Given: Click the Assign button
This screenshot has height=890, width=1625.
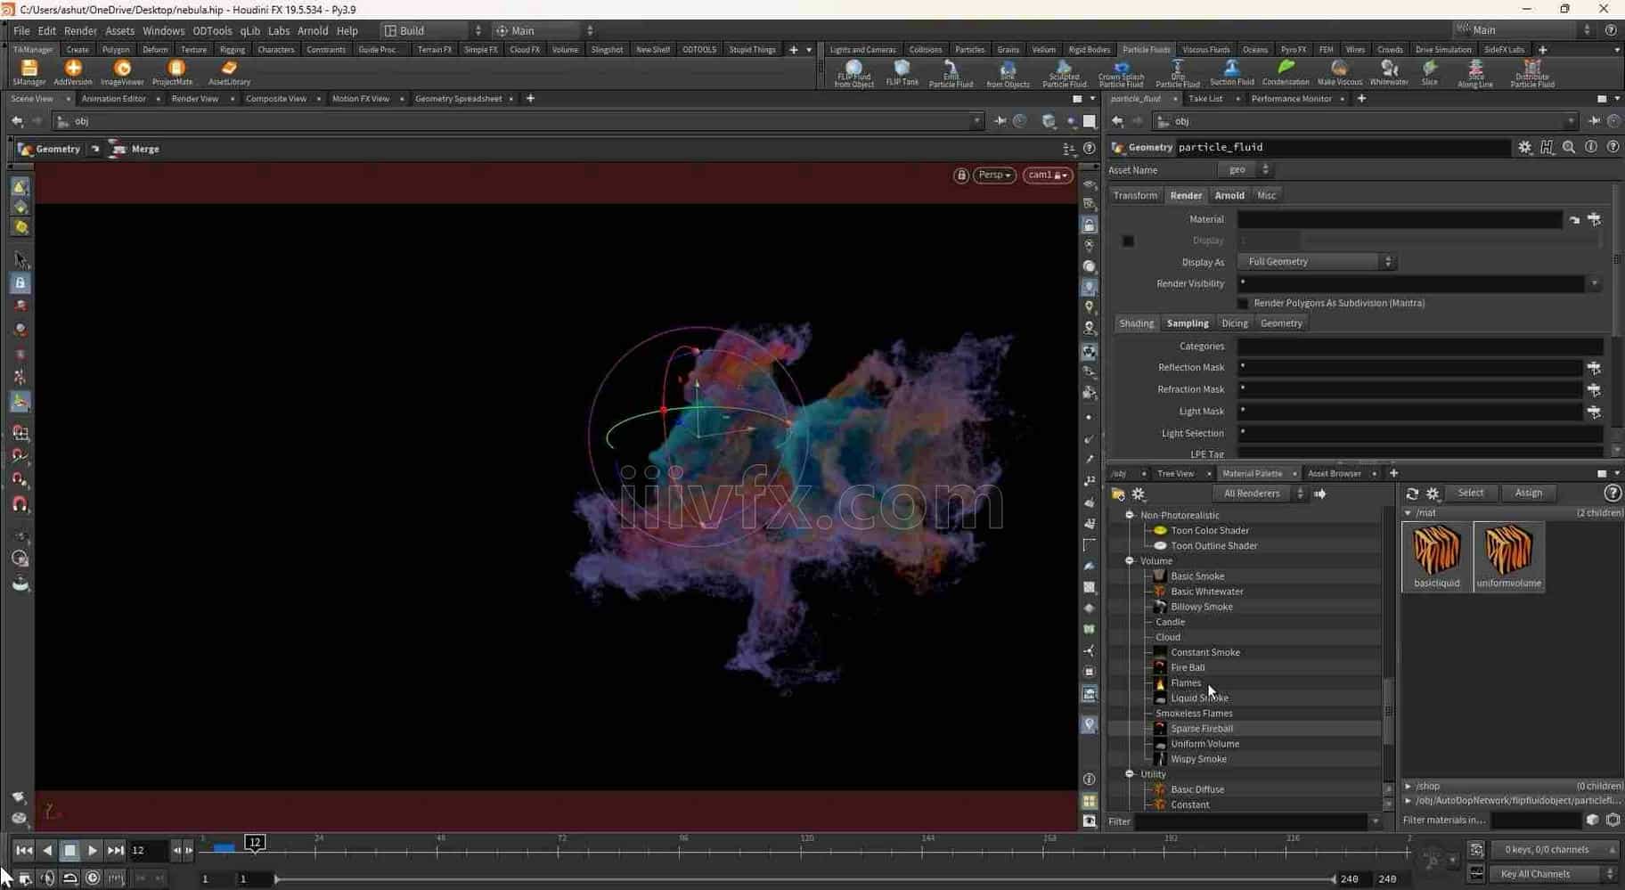Looking at the screenshot, I should [1528, 494].
